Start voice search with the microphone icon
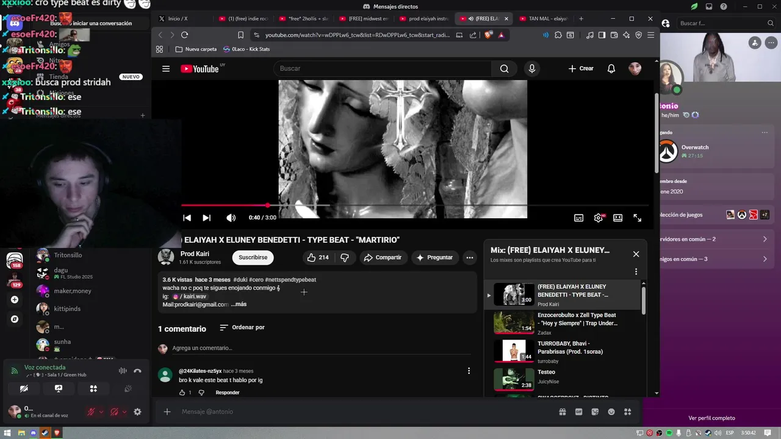Viewport: 781px width, 439px height. 532,69
